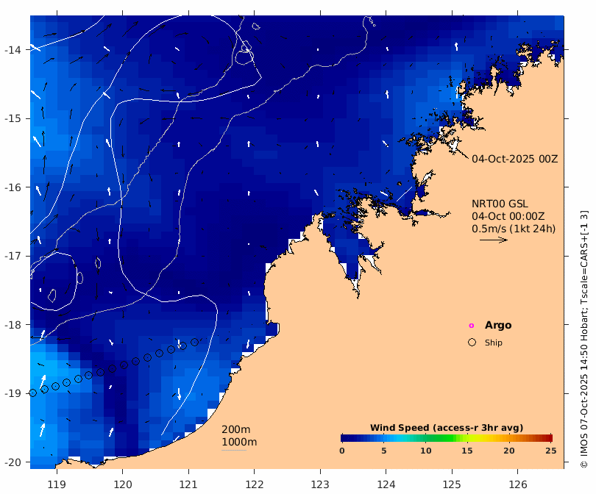Click the '04-Oct-2025 00Z' date label
The image size is (596, 494).
click(x=514, y=159)
